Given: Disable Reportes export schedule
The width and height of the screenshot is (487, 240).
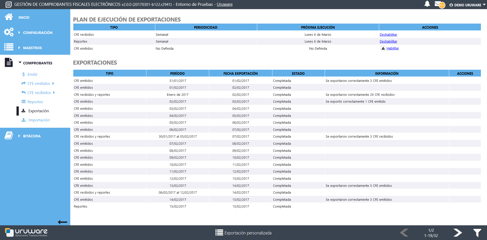Looking at the screenshot, I should click(x=388, y=42).
